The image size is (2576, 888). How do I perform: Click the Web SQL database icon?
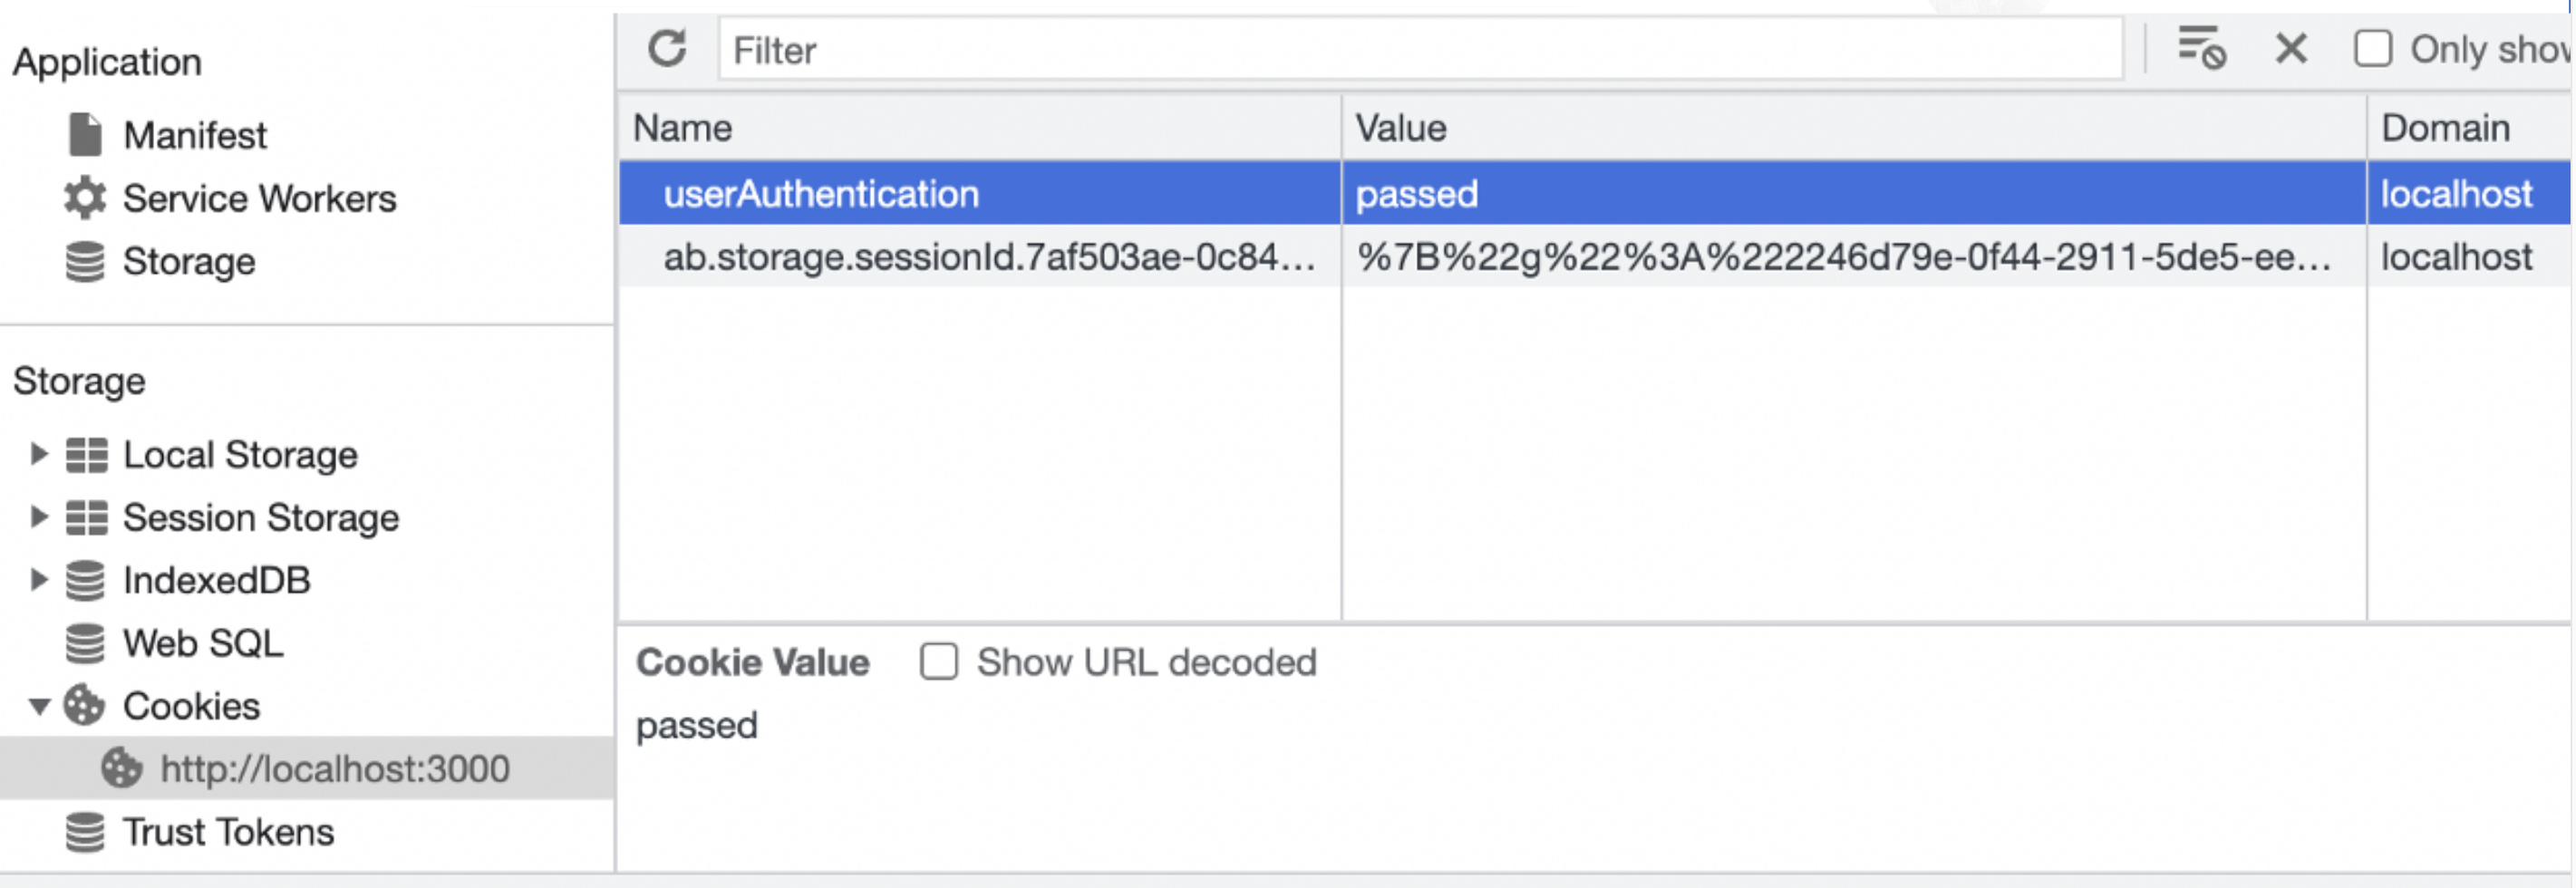tap(86, 643)
